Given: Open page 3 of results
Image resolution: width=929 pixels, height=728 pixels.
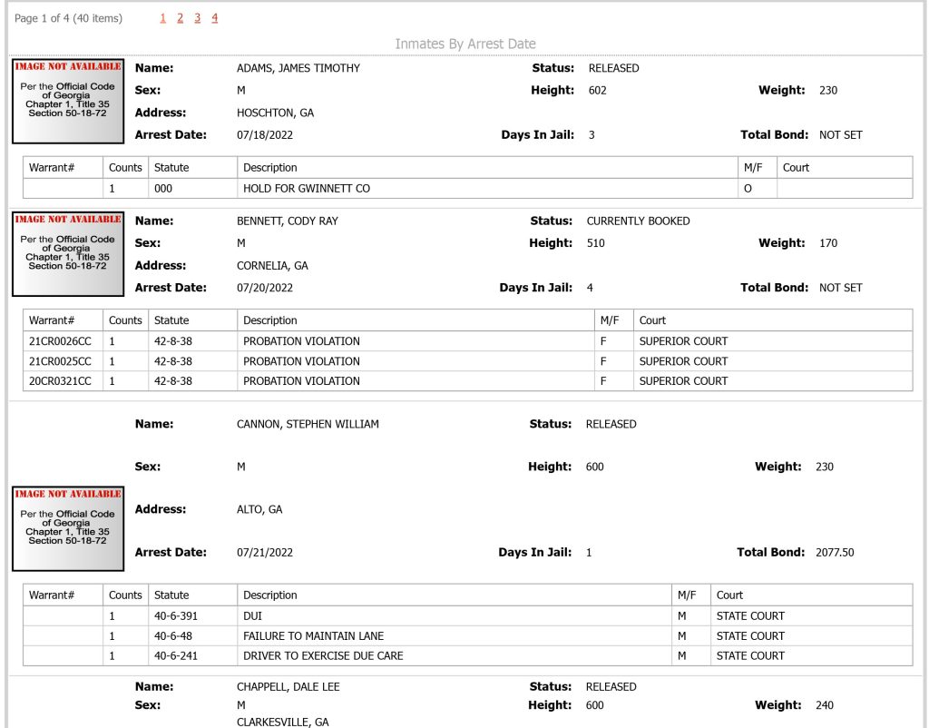Looking at the screenshot, I should click(197, 18).
